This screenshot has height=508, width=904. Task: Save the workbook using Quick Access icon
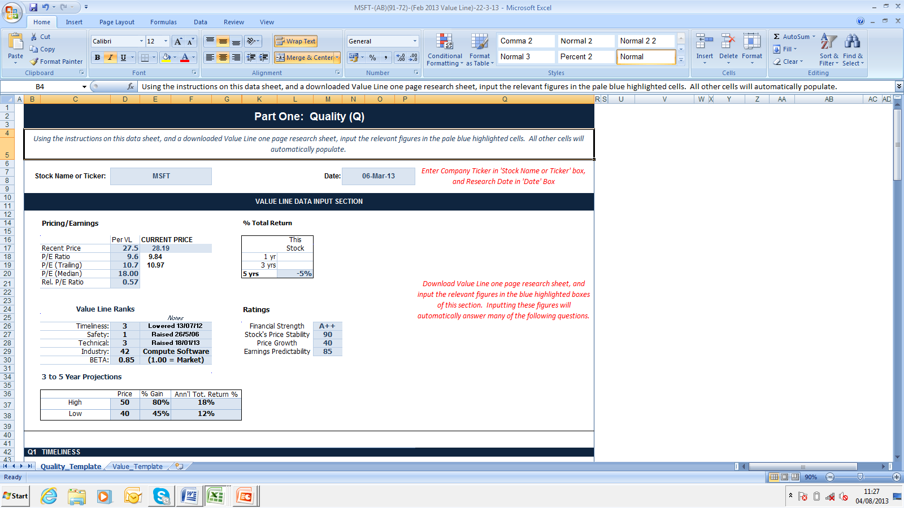[x=33, y=7]
